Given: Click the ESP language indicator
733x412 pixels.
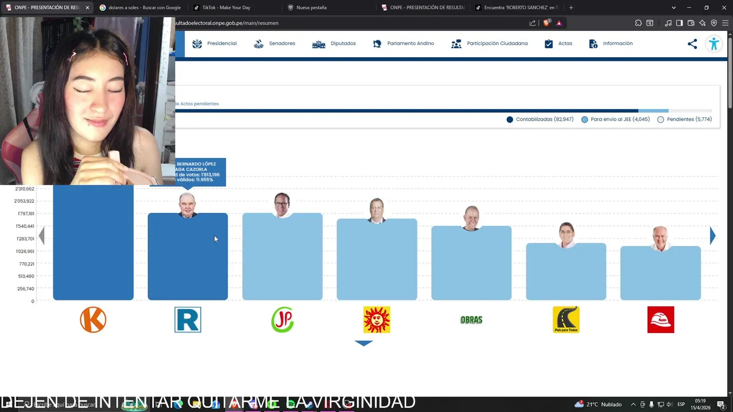Looking at the screenshot, I should pyautogui.click(x=681, y=405).
